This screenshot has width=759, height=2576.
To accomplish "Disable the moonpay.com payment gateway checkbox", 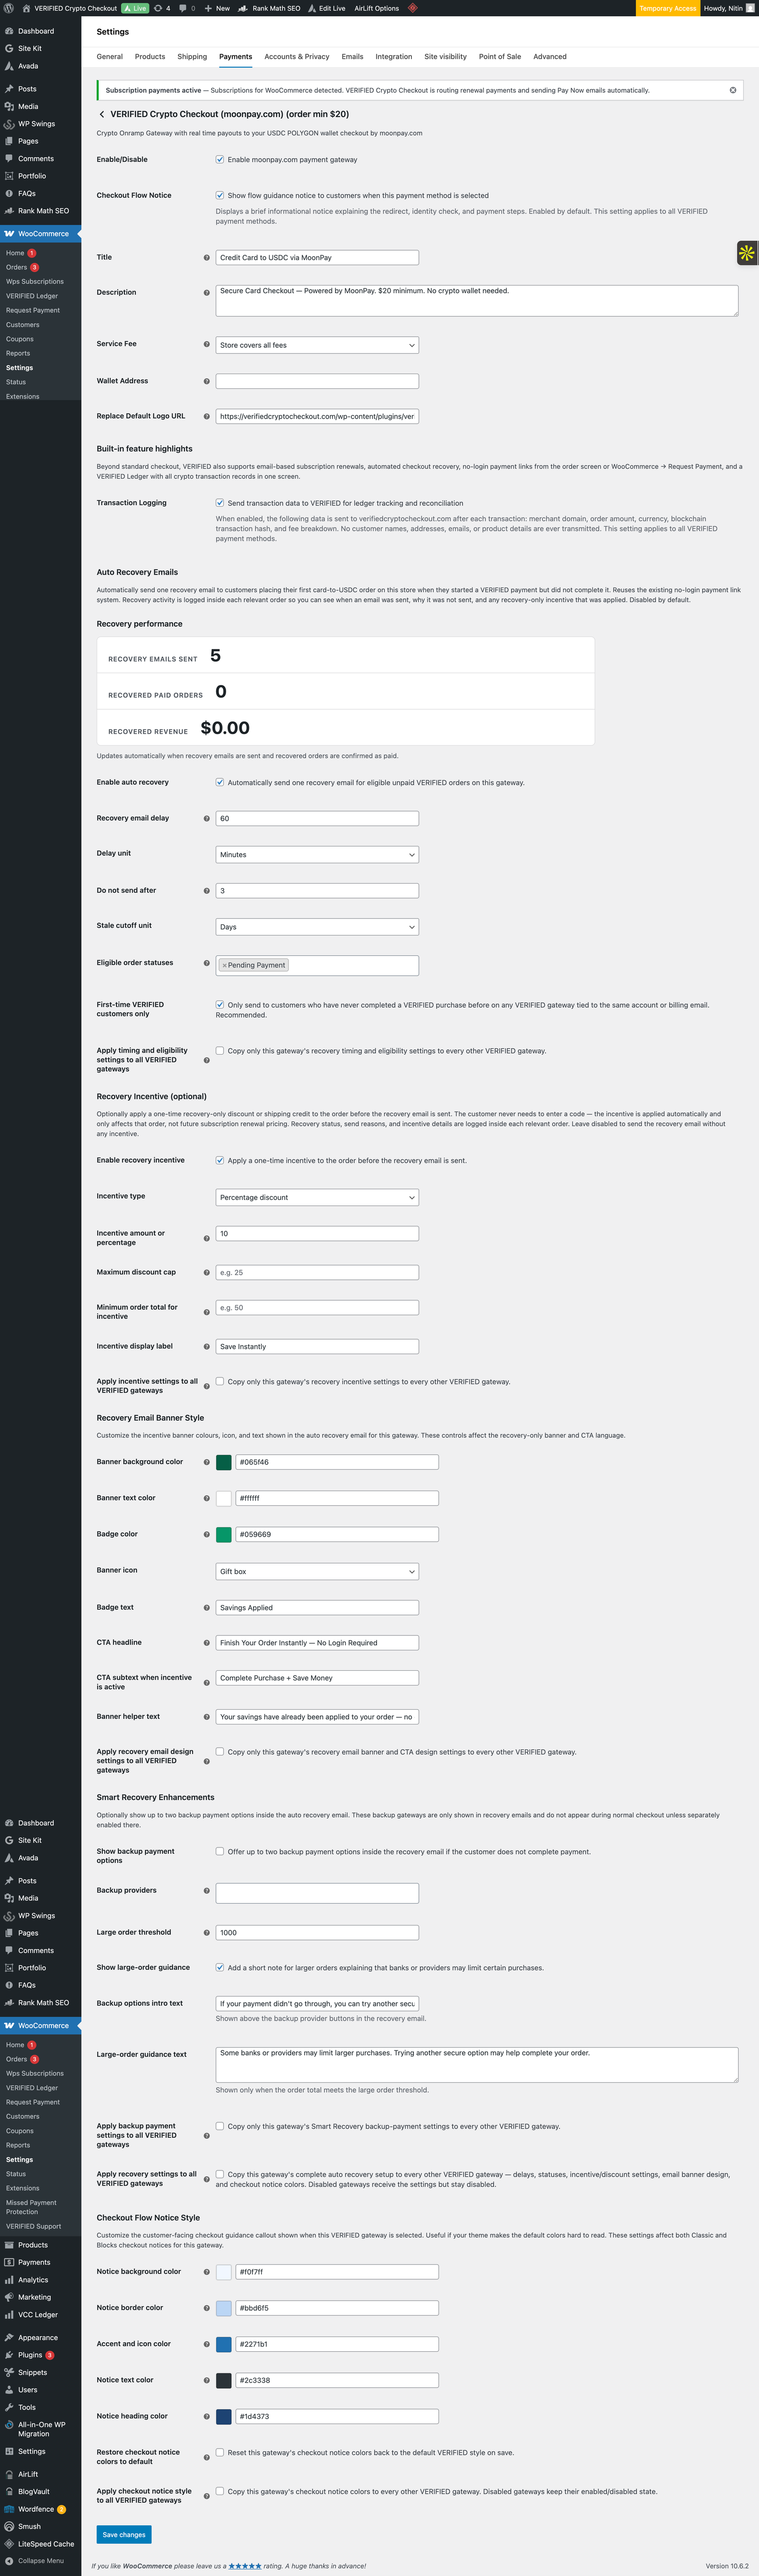I will 220,159.
